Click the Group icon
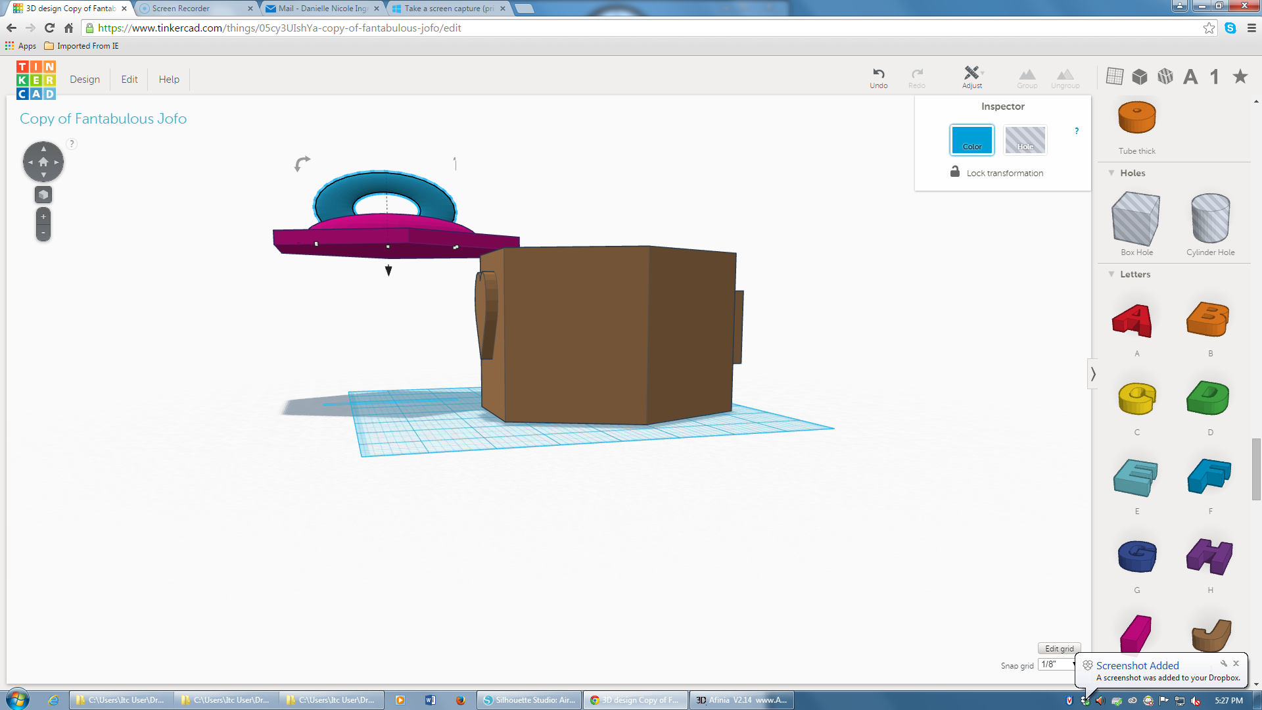 1027,78
